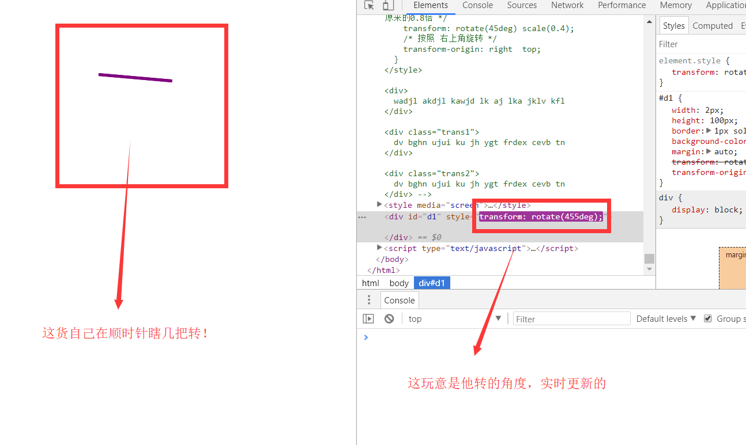746x445 pixels.
Task: Select the transform: rotate(455deg) style attribute
Action: click(541, 216)
